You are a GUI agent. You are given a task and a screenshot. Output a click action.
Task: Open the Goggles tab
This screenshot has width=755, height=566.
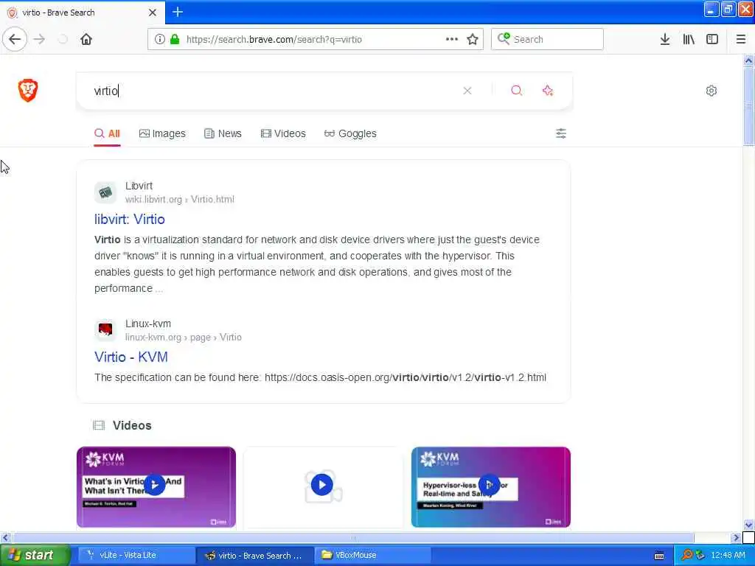pyautogui.click(x=350, y=133)
